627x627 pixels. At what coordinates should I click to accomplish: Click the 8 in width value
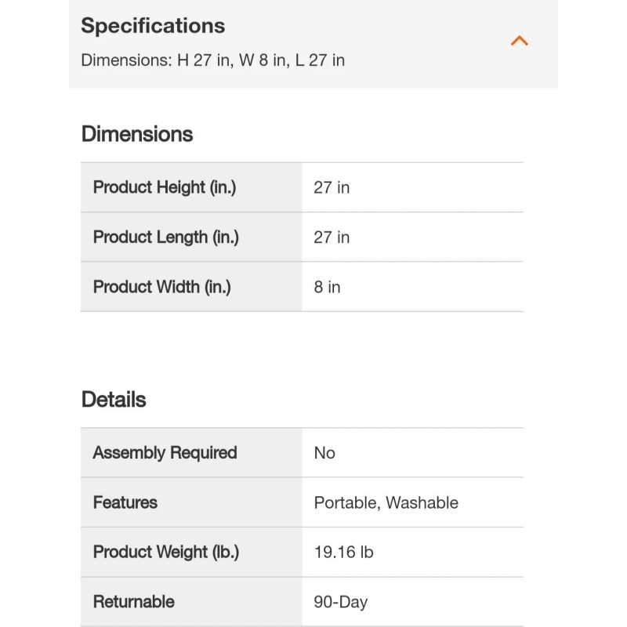[x=328, y=287]
